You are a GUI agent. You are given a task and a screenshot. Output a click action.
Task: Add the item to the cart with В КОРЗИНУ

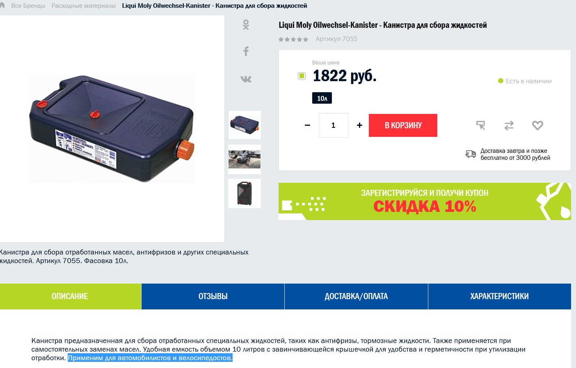pyautogui.click(x=403, y=125)
